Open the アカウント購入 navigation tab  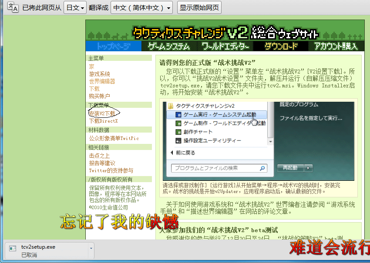[x=336, y=46]
